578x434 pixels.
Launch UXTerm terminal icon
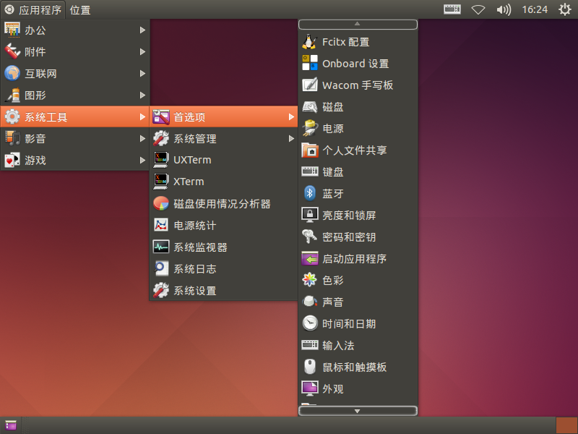(x=160, y=160)
